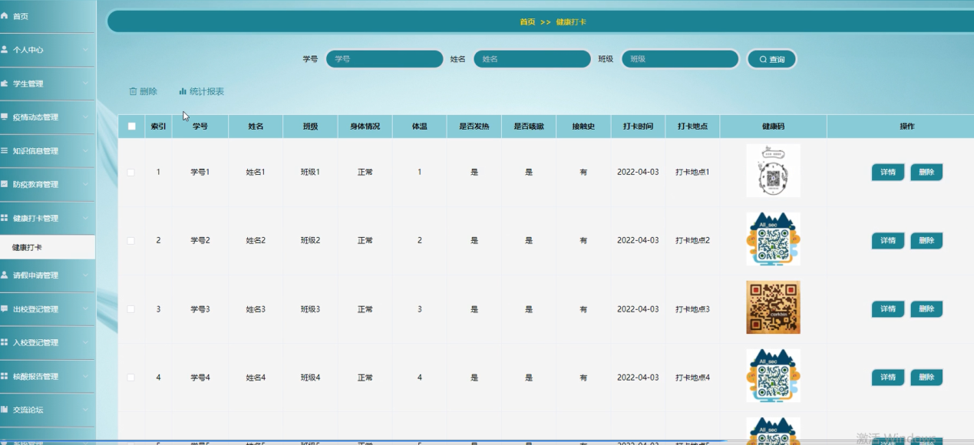Click the cell reading 打卡地点1
Image resolution: width=974 pixels, height=445 pixels.
point(692,173)
